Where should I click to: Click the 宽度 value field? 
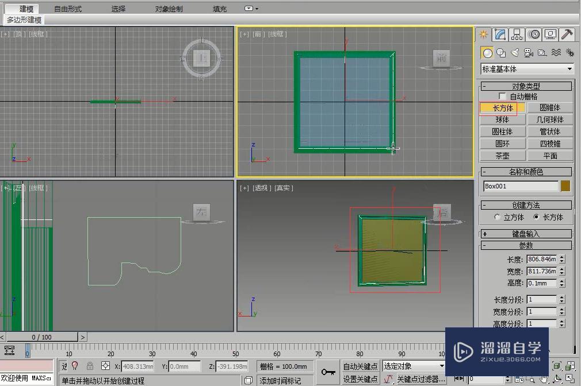click(x=542, y=271)
